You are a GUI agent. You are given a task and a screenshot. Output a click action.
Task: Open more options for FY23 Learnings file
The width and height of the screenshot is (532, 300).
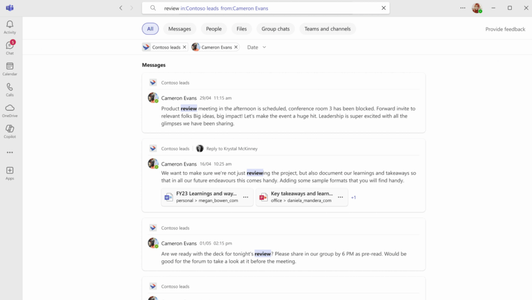pyautogui.click(x=246, y=197)
